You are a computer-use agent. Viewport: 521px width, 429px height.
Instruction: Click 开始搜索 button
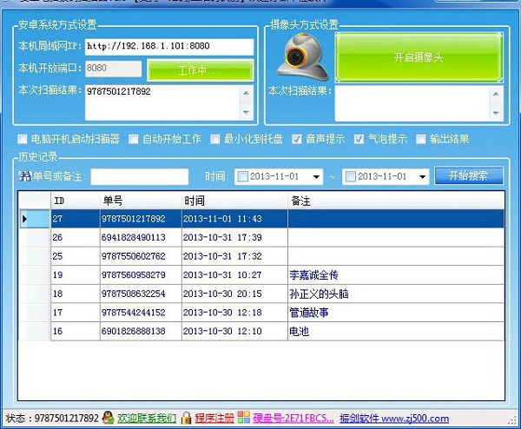tap(469, 175)
